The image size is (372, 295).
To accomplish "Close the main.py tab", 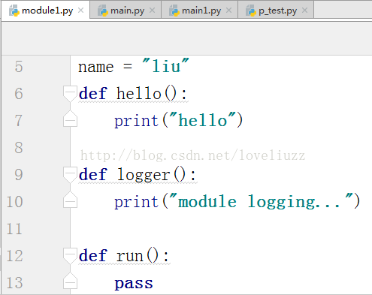I will 152,11.
